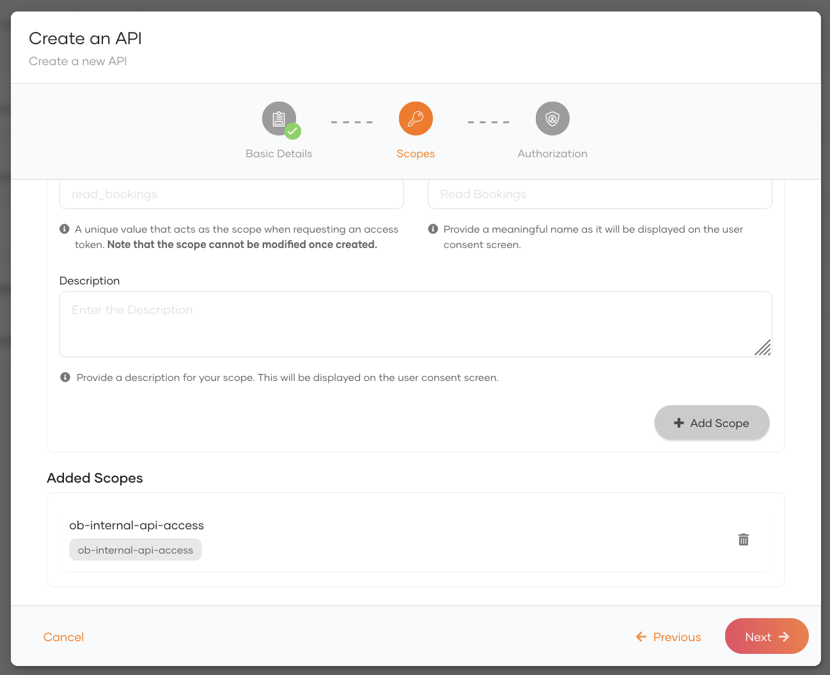Switch to the Basic Details step

[278, 153]
